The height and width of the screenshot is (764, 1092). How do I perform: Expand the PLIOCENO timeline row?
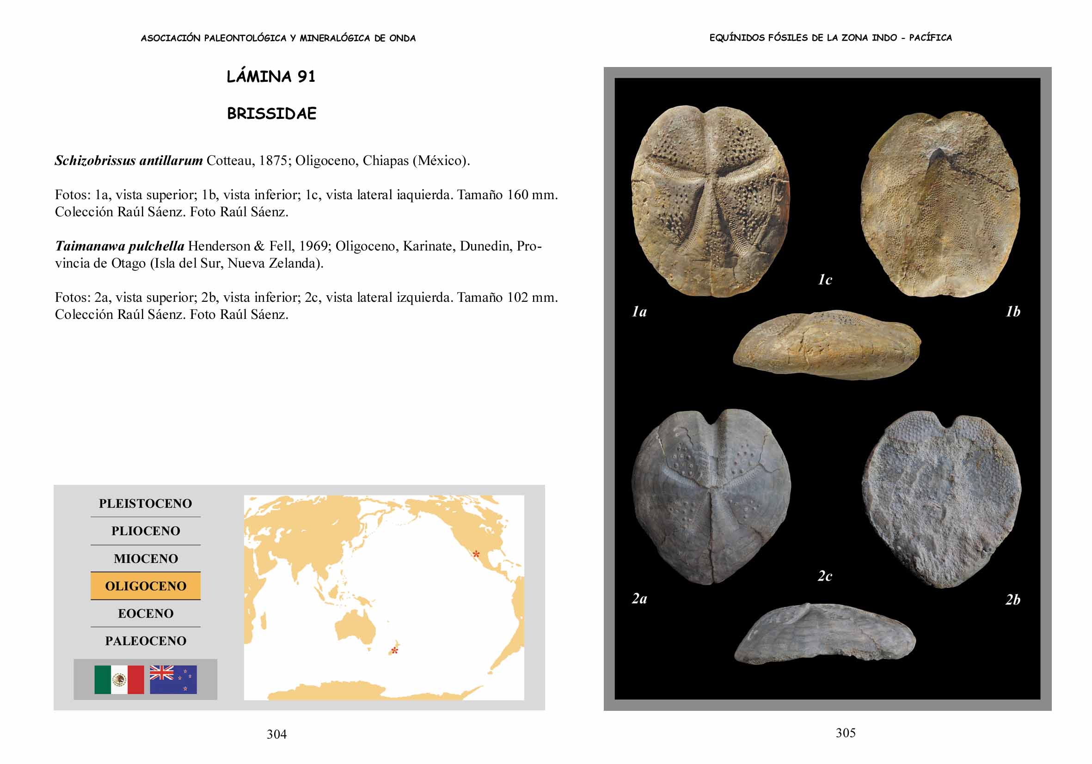click(x=146, y=532)
